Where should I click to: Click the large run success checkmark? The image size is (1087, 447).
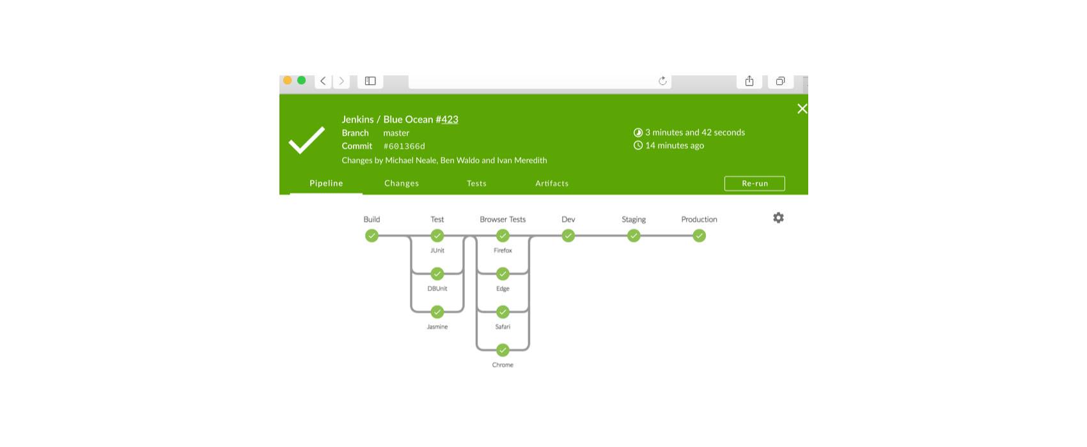(307, 140)
